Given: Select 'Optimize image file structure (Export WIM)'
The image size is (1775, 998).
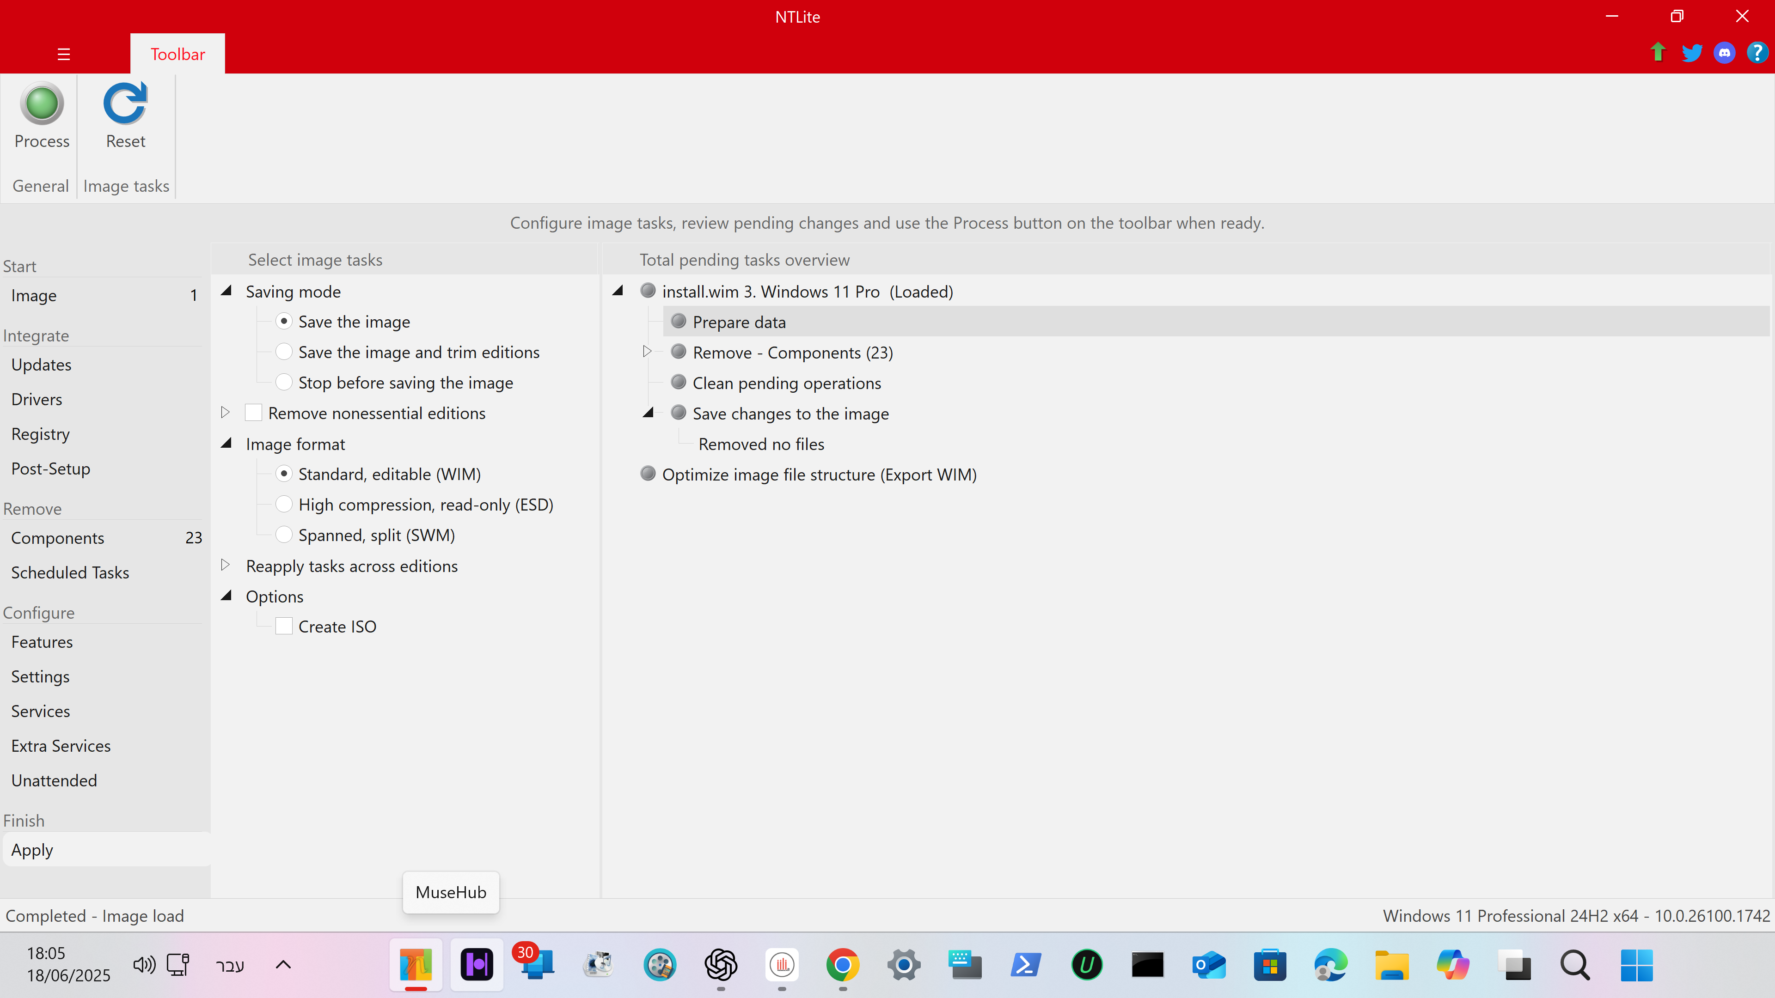Looking at the screenshot, I should [x=819, y=475].
